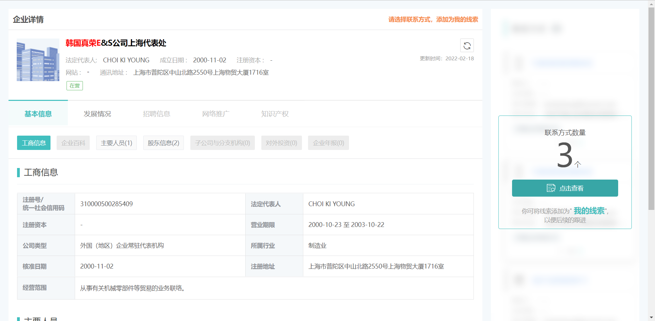Click registration number 310000500285409
Screen dimensions: 655x321
(106, 204)
